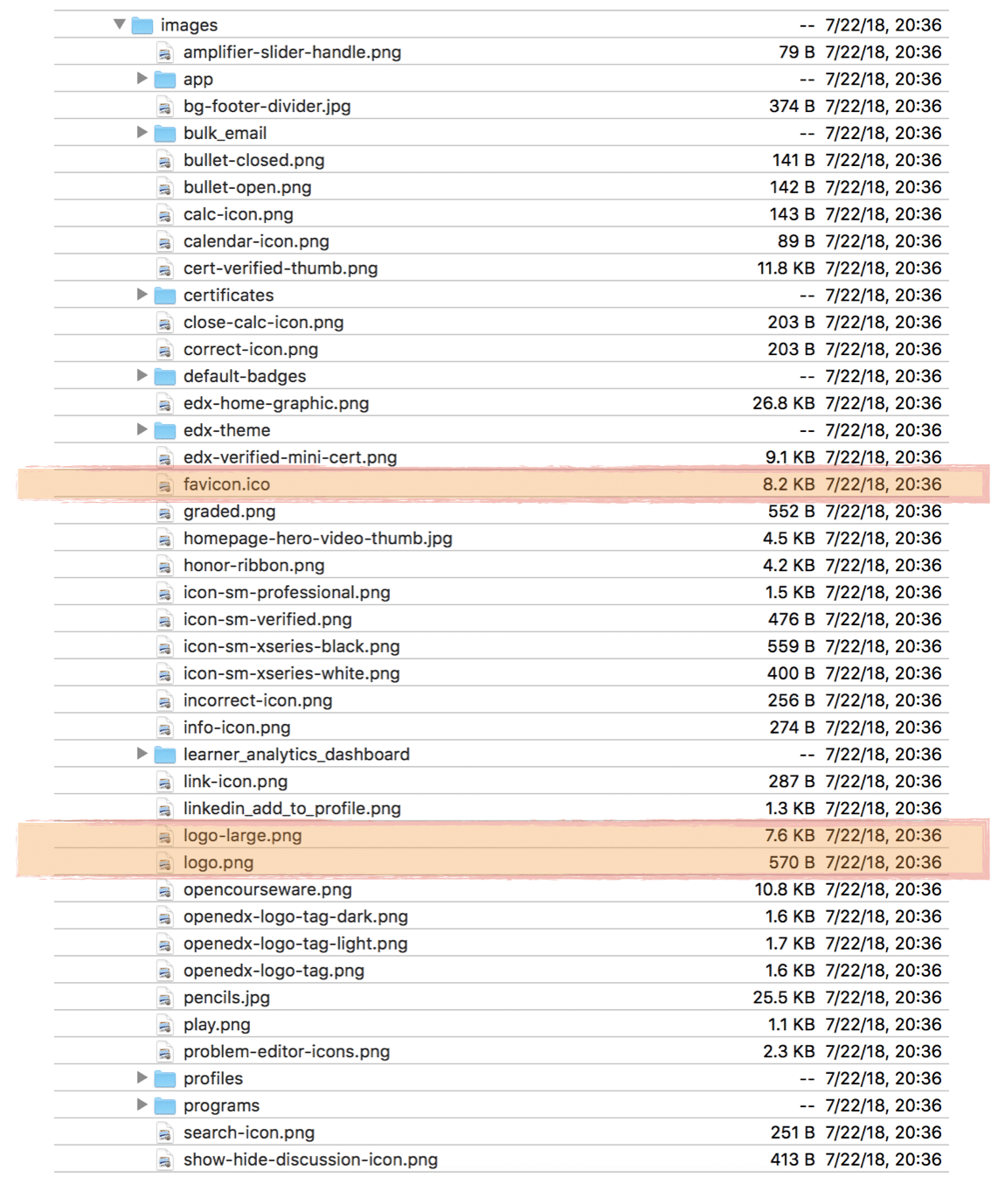
Task: Expand the app folder
Action: 142,79
